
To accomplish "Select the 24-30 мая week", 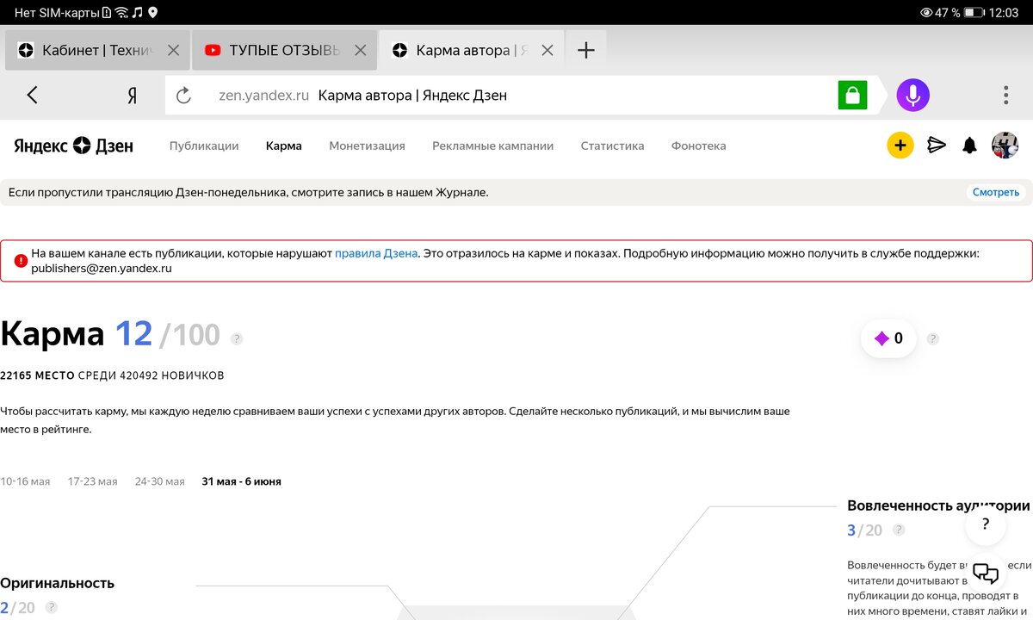I will [x=159, y=481].
